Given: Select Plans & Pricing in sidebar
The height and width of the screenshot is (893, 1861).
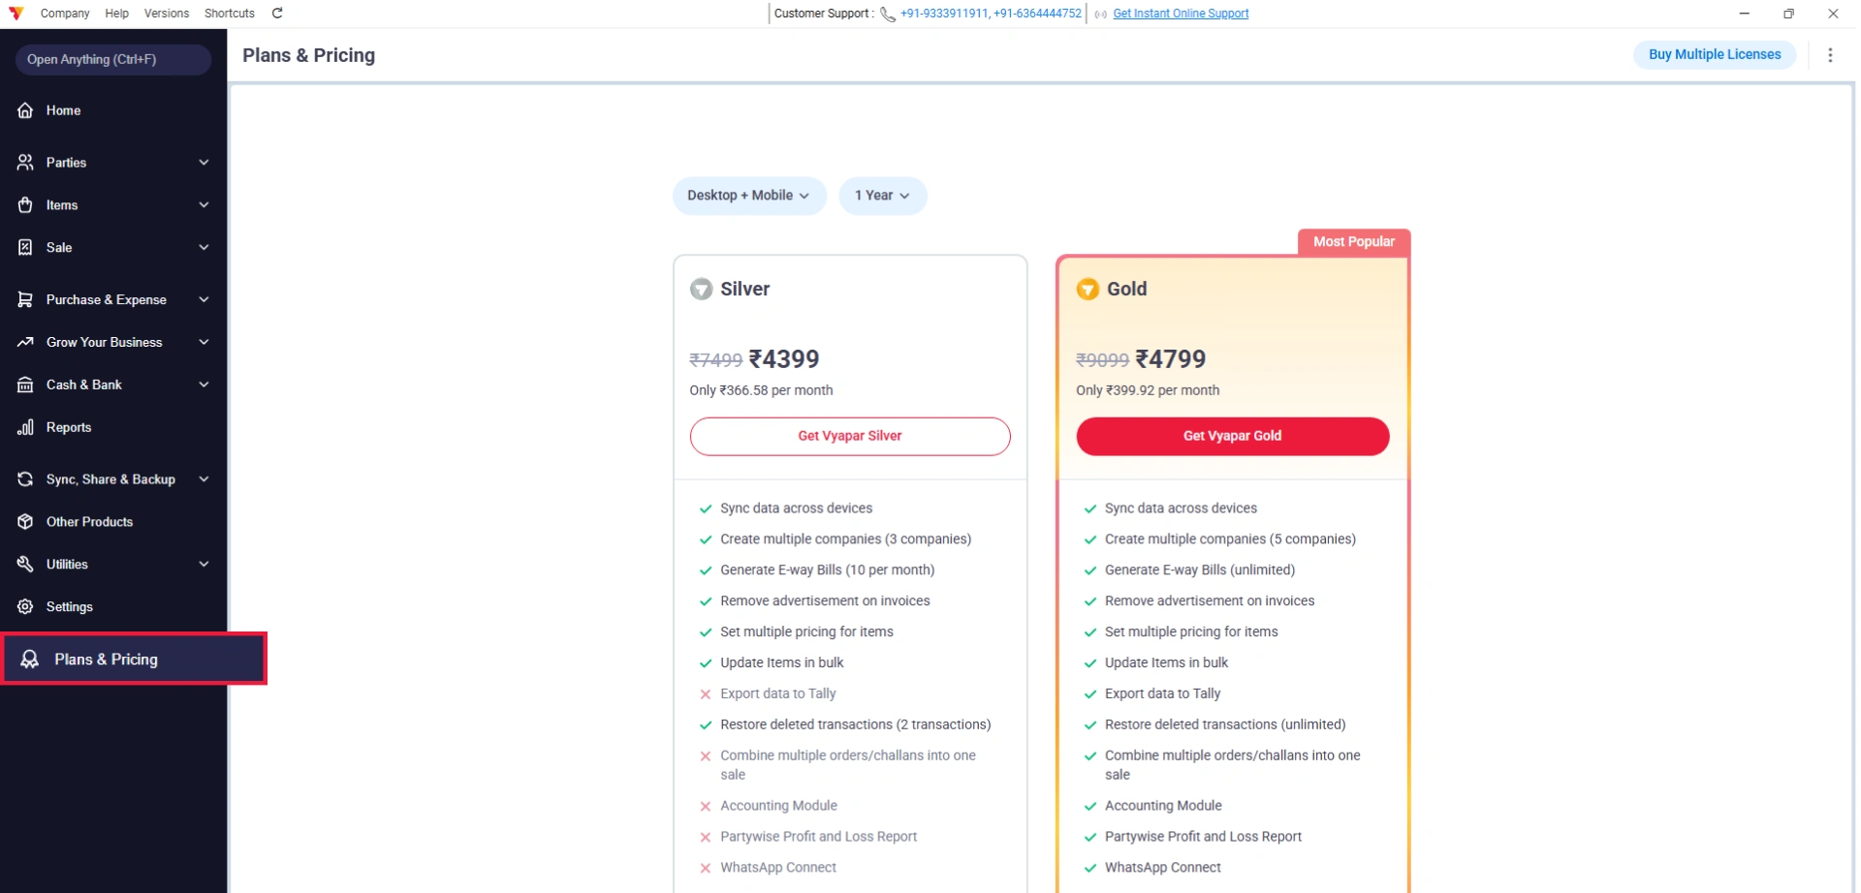Looking at the screenshot, I should [x=134, y=660].
